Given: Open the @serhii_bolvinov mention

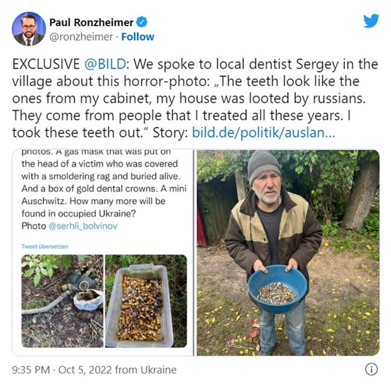Looking at the screenshot, I should 83,226.
